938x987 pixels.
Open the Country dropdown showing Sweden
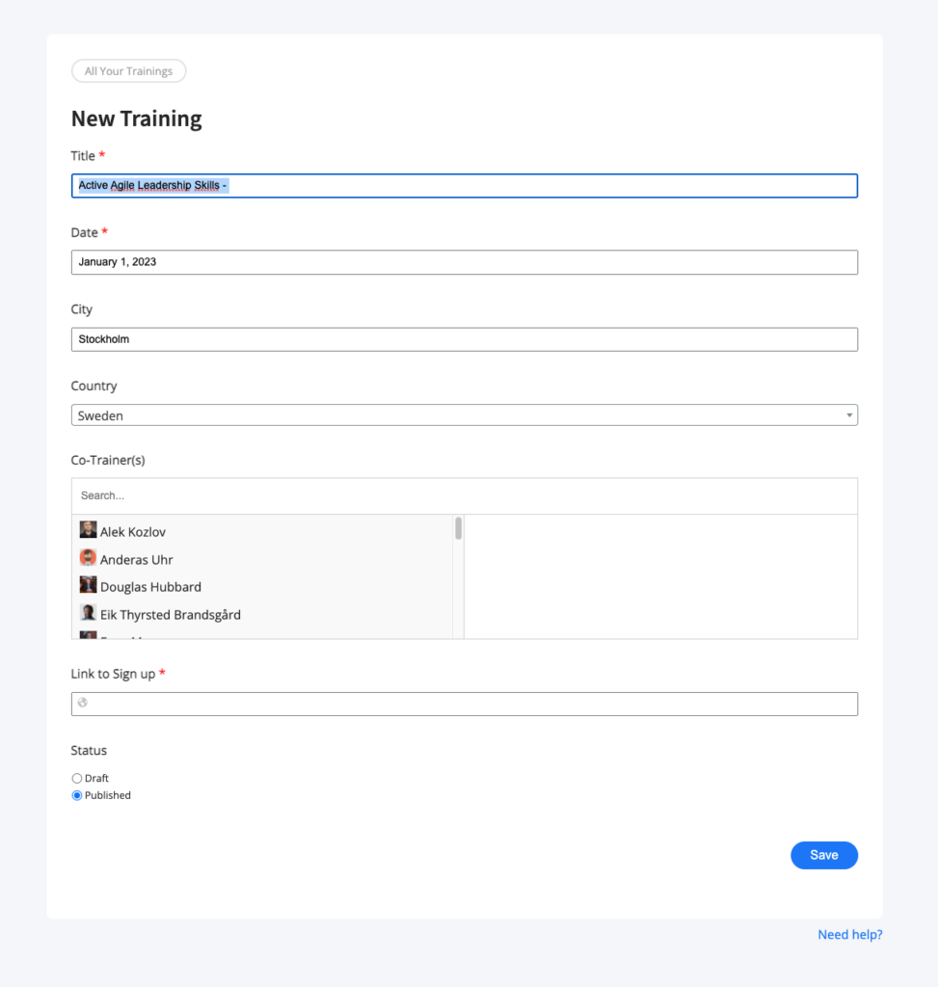pyautogui.click(x=465, y=415)
